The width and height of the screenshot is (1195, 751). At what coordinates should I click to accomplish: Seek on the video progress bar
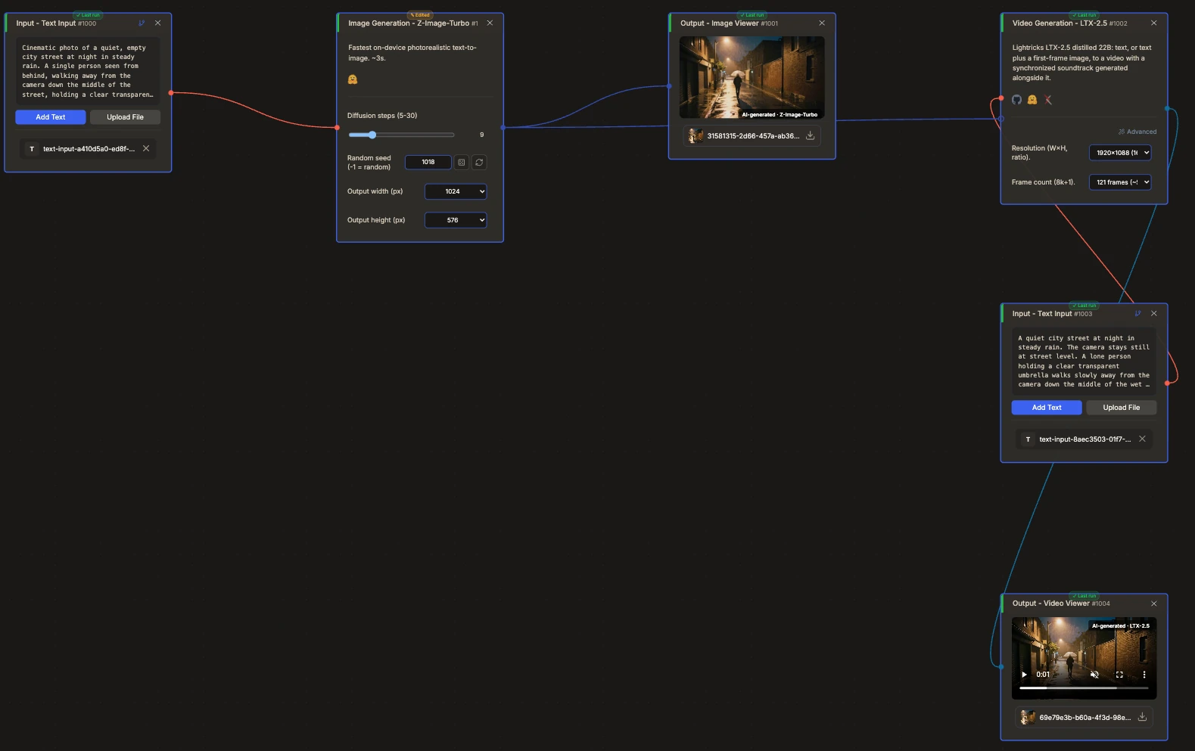(x=1084, y=688)
